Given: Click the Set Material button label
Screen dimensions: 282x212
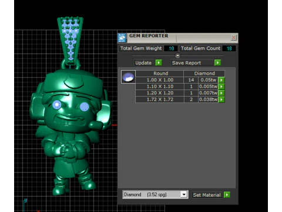Looking at the screenshot, I should (207, 195).
